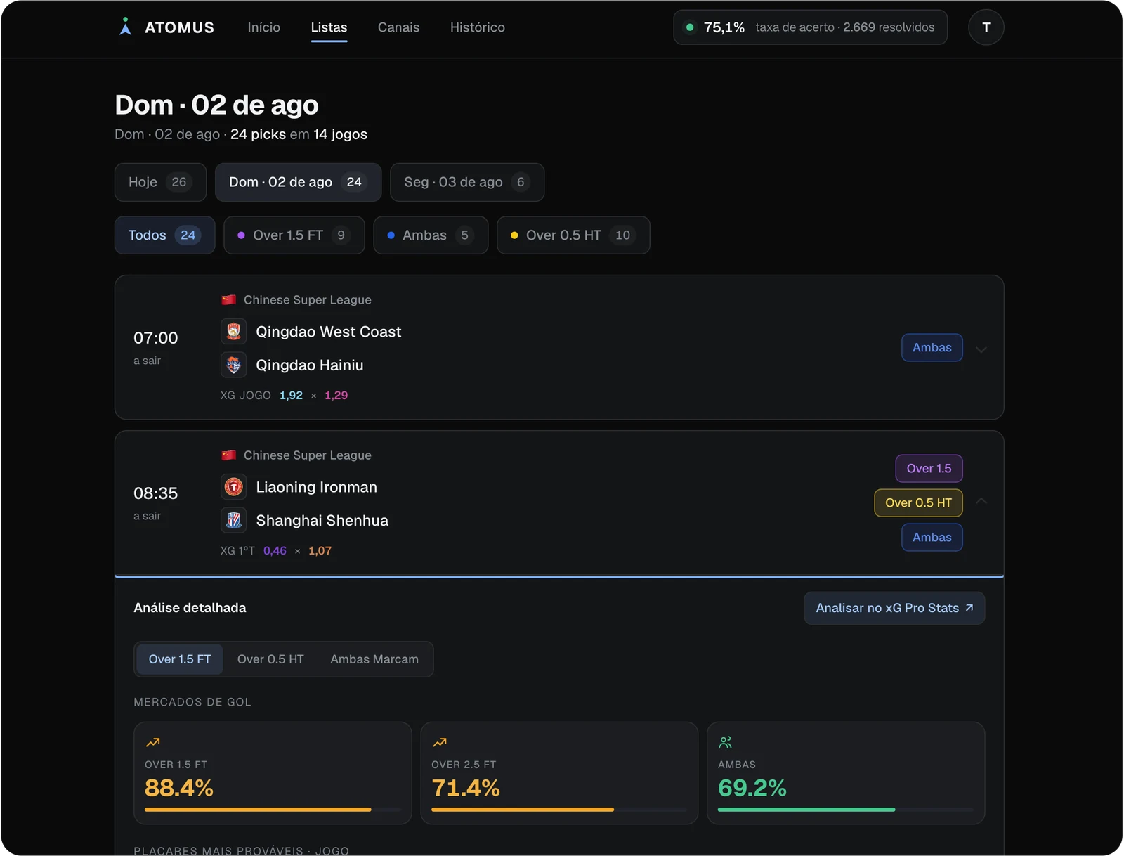
Task: Click trend icon on Over 2.5 FT card
Action: coord(440,742)
